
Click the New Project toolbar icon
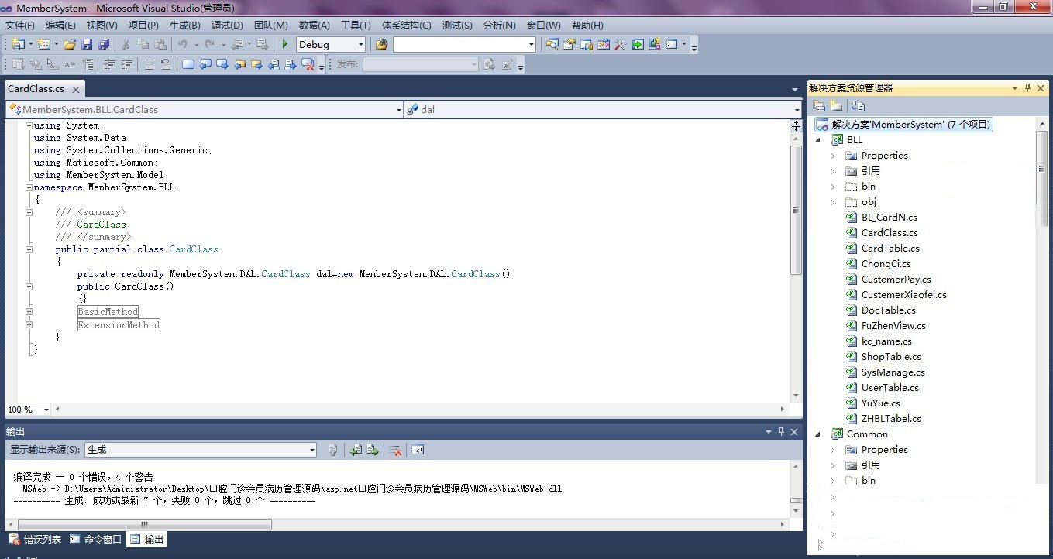(18, 44)
